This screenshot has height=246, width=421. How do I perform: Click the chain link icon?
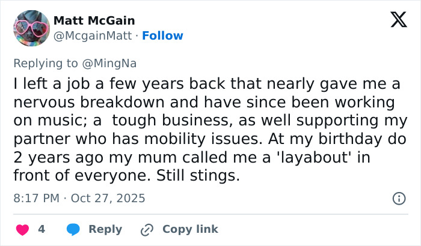click(x=147, y=229)
